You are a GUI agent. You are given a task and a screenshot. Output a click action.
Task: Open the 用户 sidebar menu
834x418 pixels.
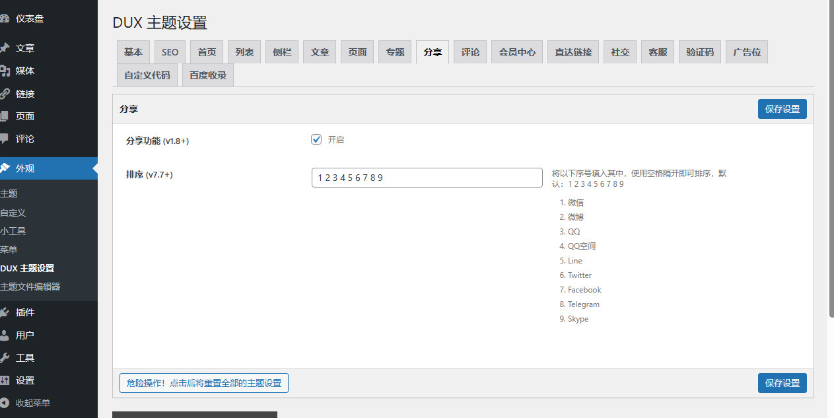(25, 335)
